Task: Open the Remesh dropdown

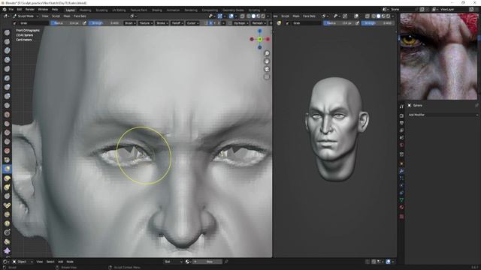Action: tap(259, 23)
